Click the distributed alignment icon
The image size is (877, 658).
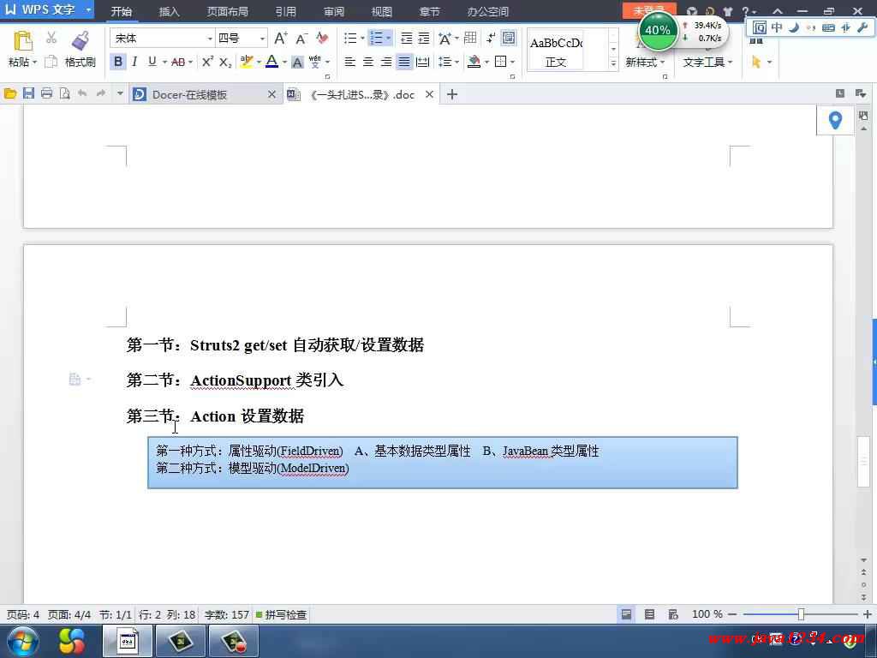point(423,62)
